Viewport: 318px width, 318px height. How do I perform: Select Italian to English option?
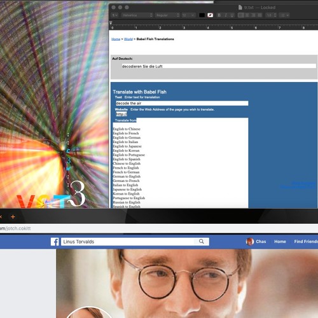pos(125,185)
